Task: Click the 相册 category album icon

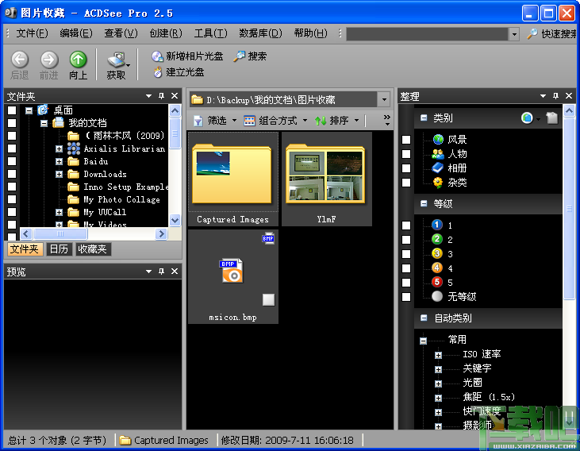Action: (x=438, y=168)
